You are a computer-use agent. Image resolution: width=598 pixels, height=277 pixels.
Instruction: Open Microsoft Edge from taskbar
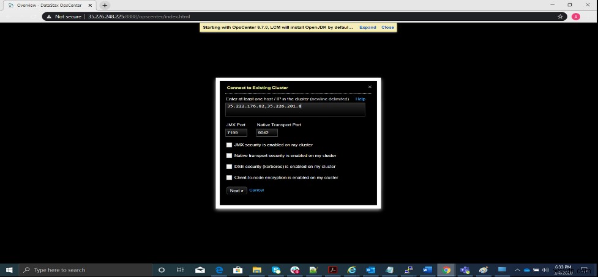pos(219,270)
